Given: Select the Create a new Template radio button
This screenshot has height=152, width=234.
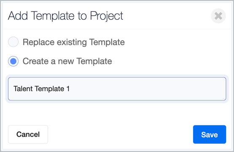Looking at the screenshot, I should click(x=13, y=61).
